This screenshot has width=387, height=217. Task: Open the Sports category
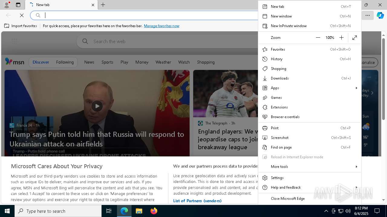107,62
